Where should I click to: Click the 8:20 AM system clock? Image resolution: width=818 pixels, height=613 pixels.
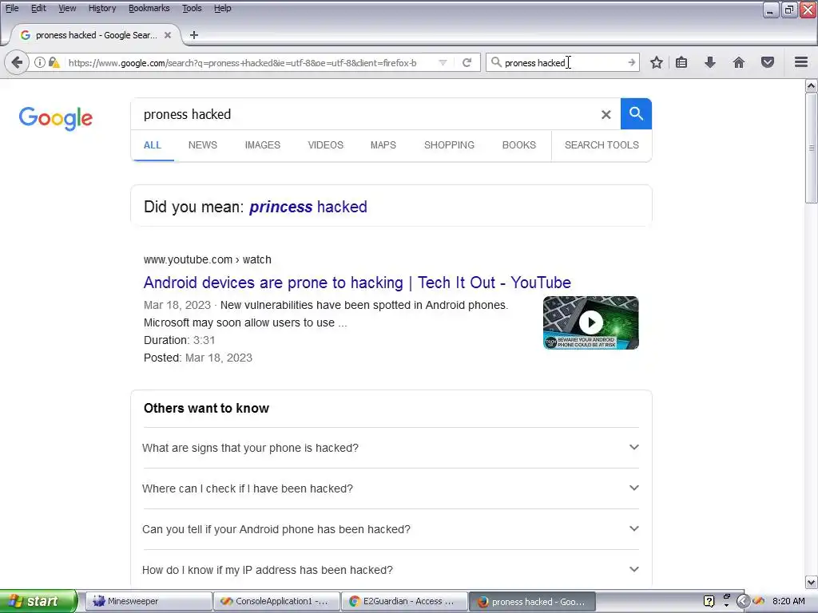pyautogui.click(x=788, y=601)
